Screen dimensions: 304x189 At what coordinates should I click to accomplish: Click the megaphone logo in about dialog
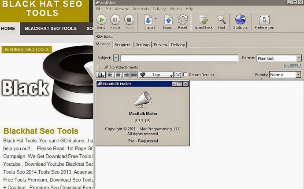coord(143,99)
